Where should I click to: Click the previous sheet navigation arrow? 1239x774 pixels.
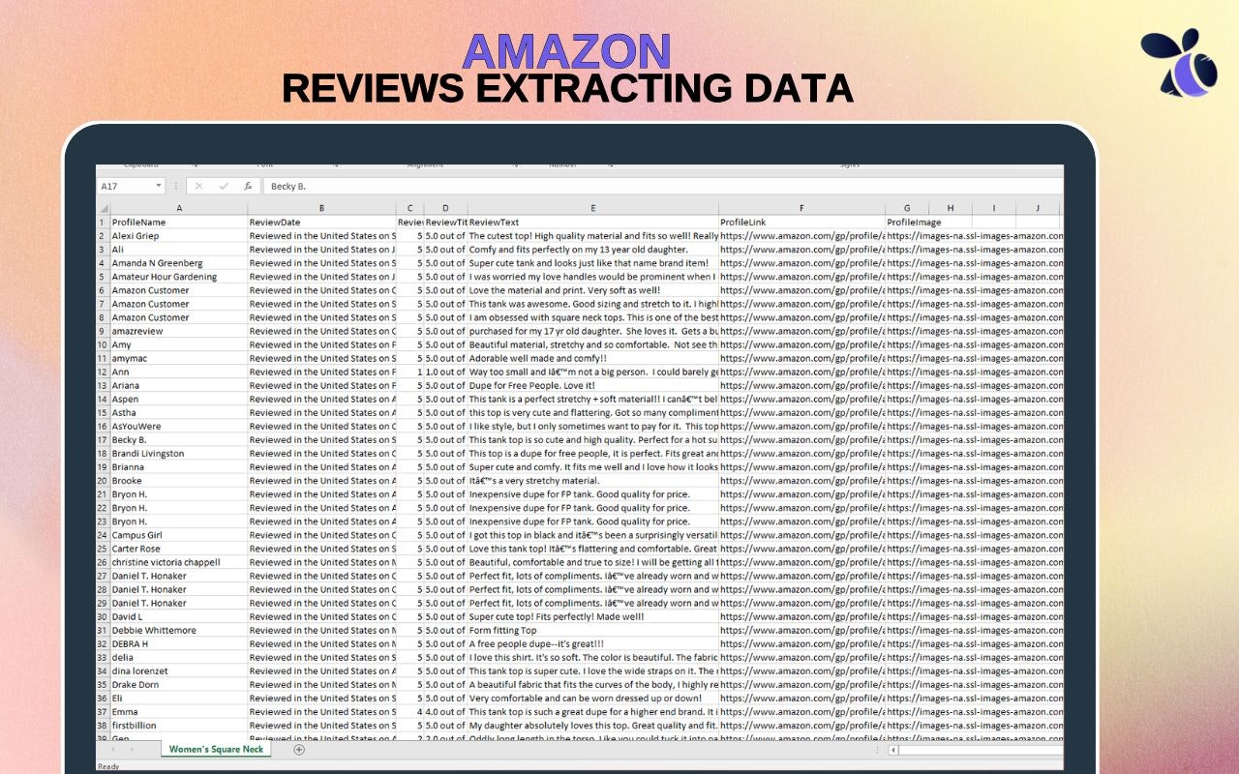click(112, 749)
